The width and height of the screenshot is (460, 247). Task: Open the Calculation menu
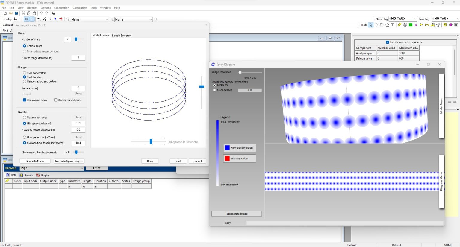(x=79, y=8)
